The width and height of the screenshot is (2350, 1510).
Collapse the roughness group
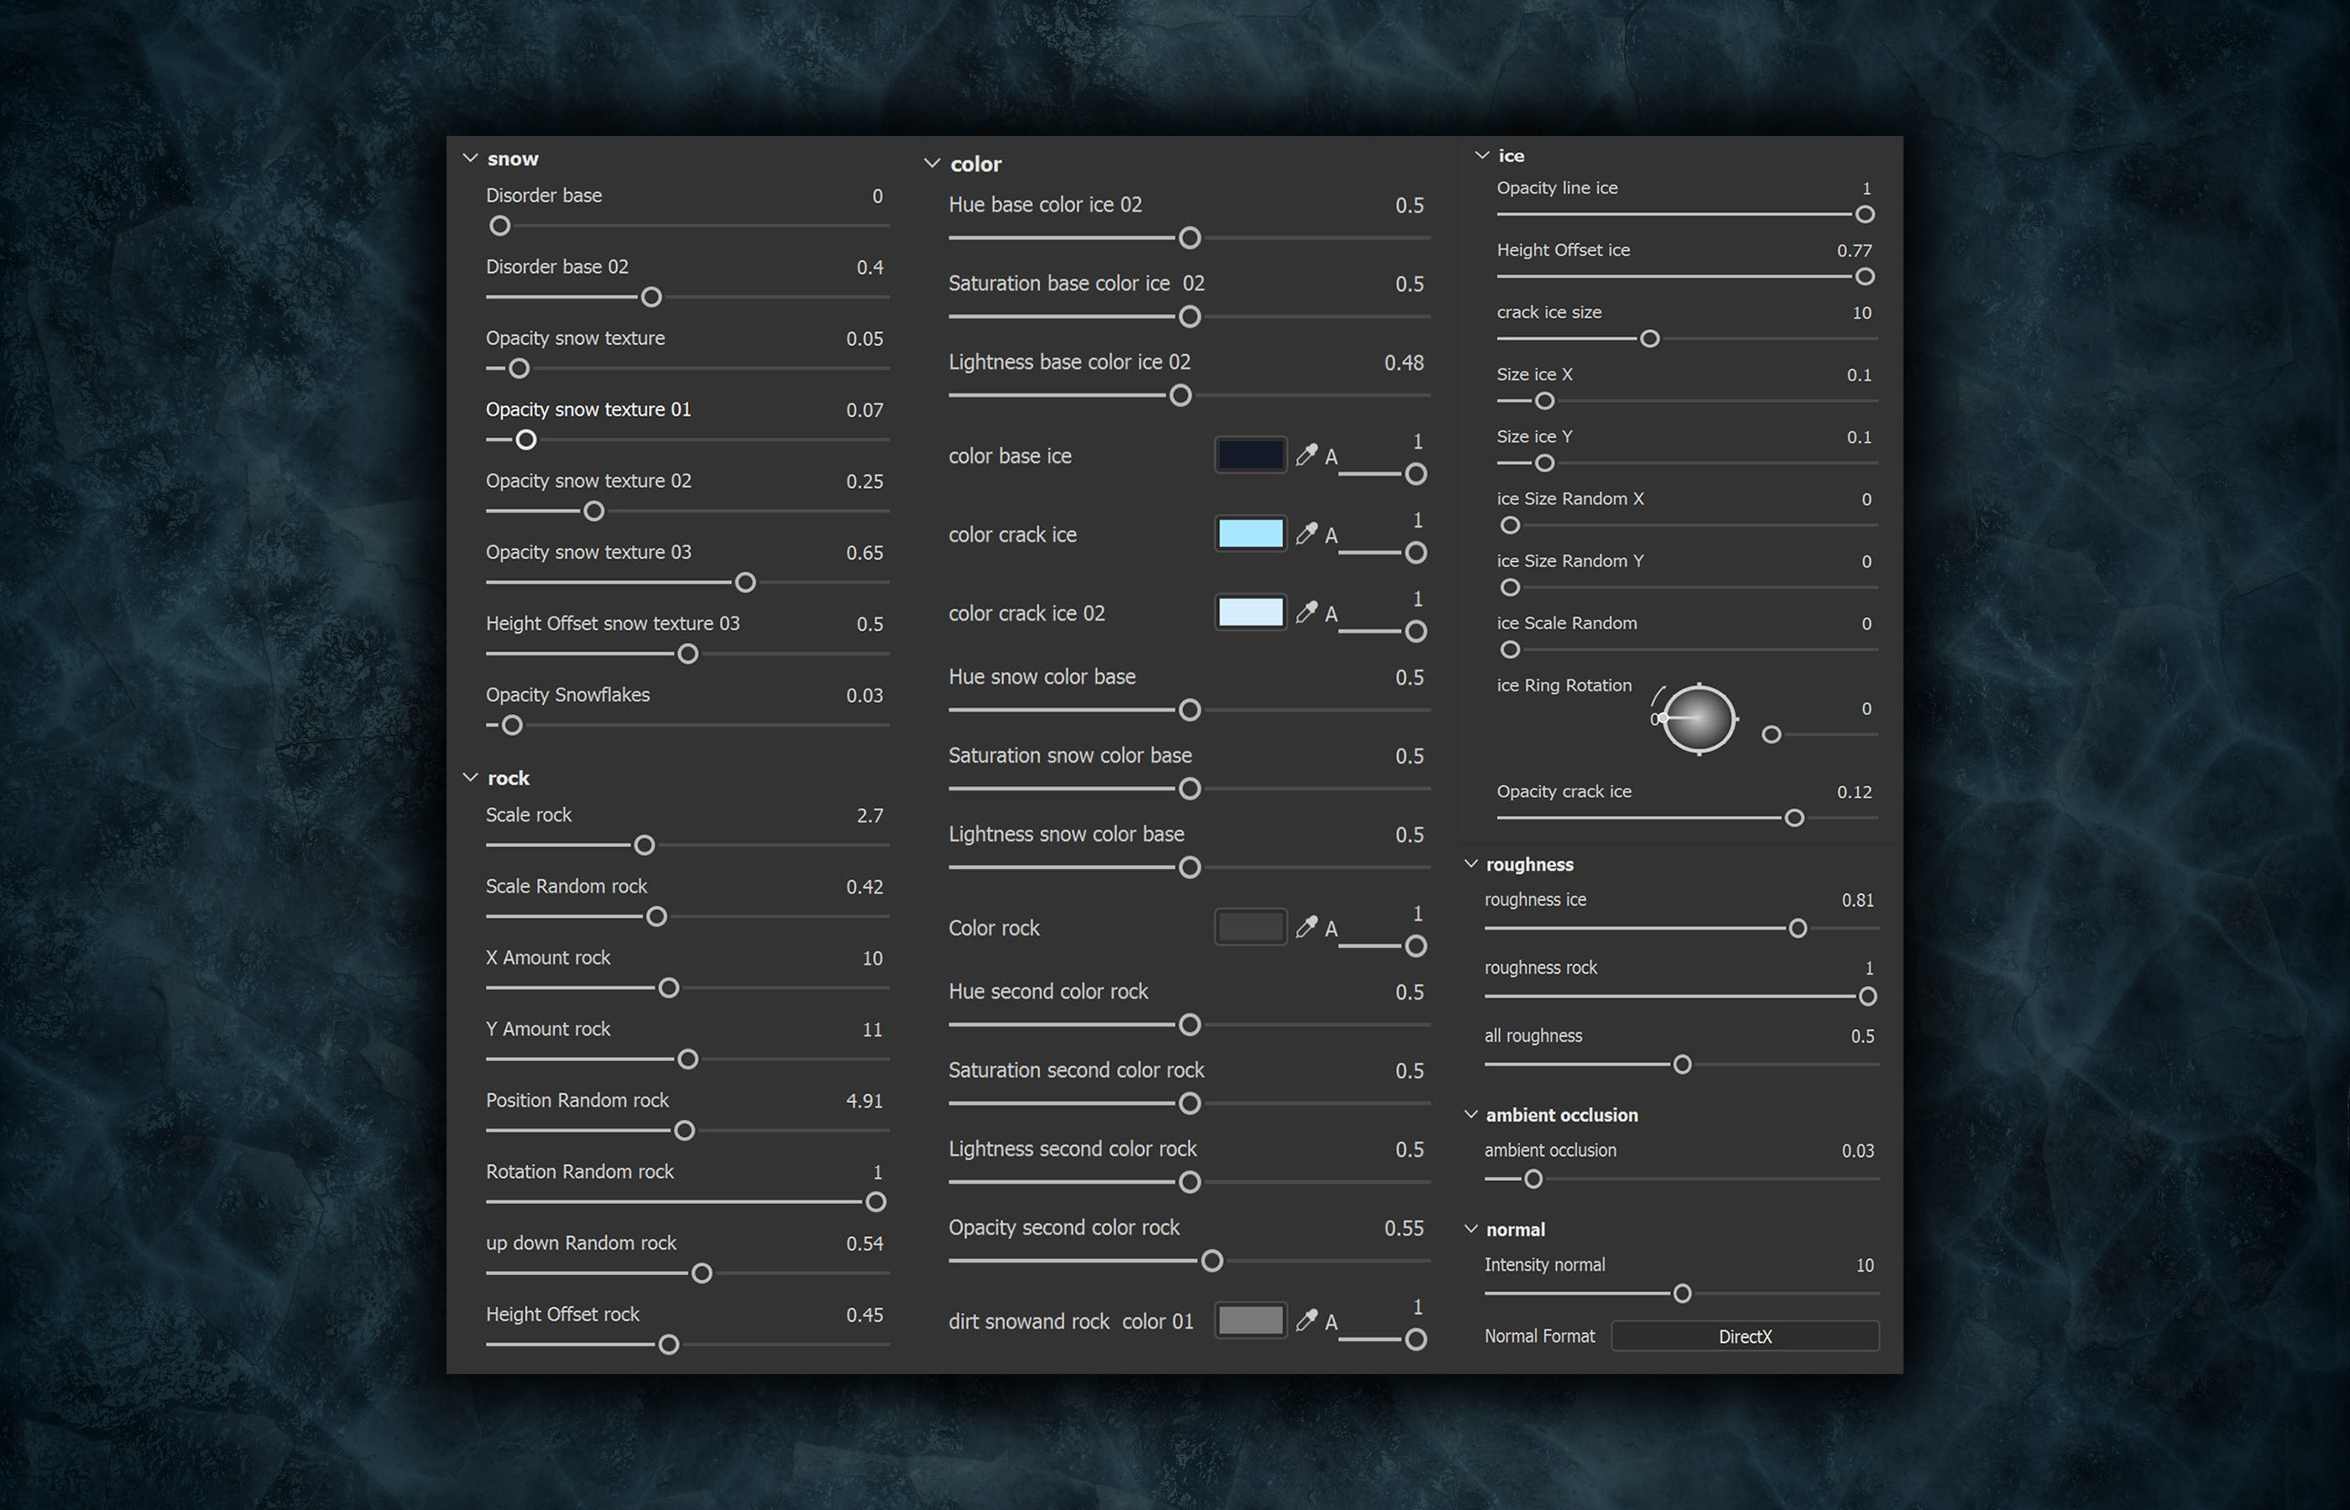(1471, 864)
